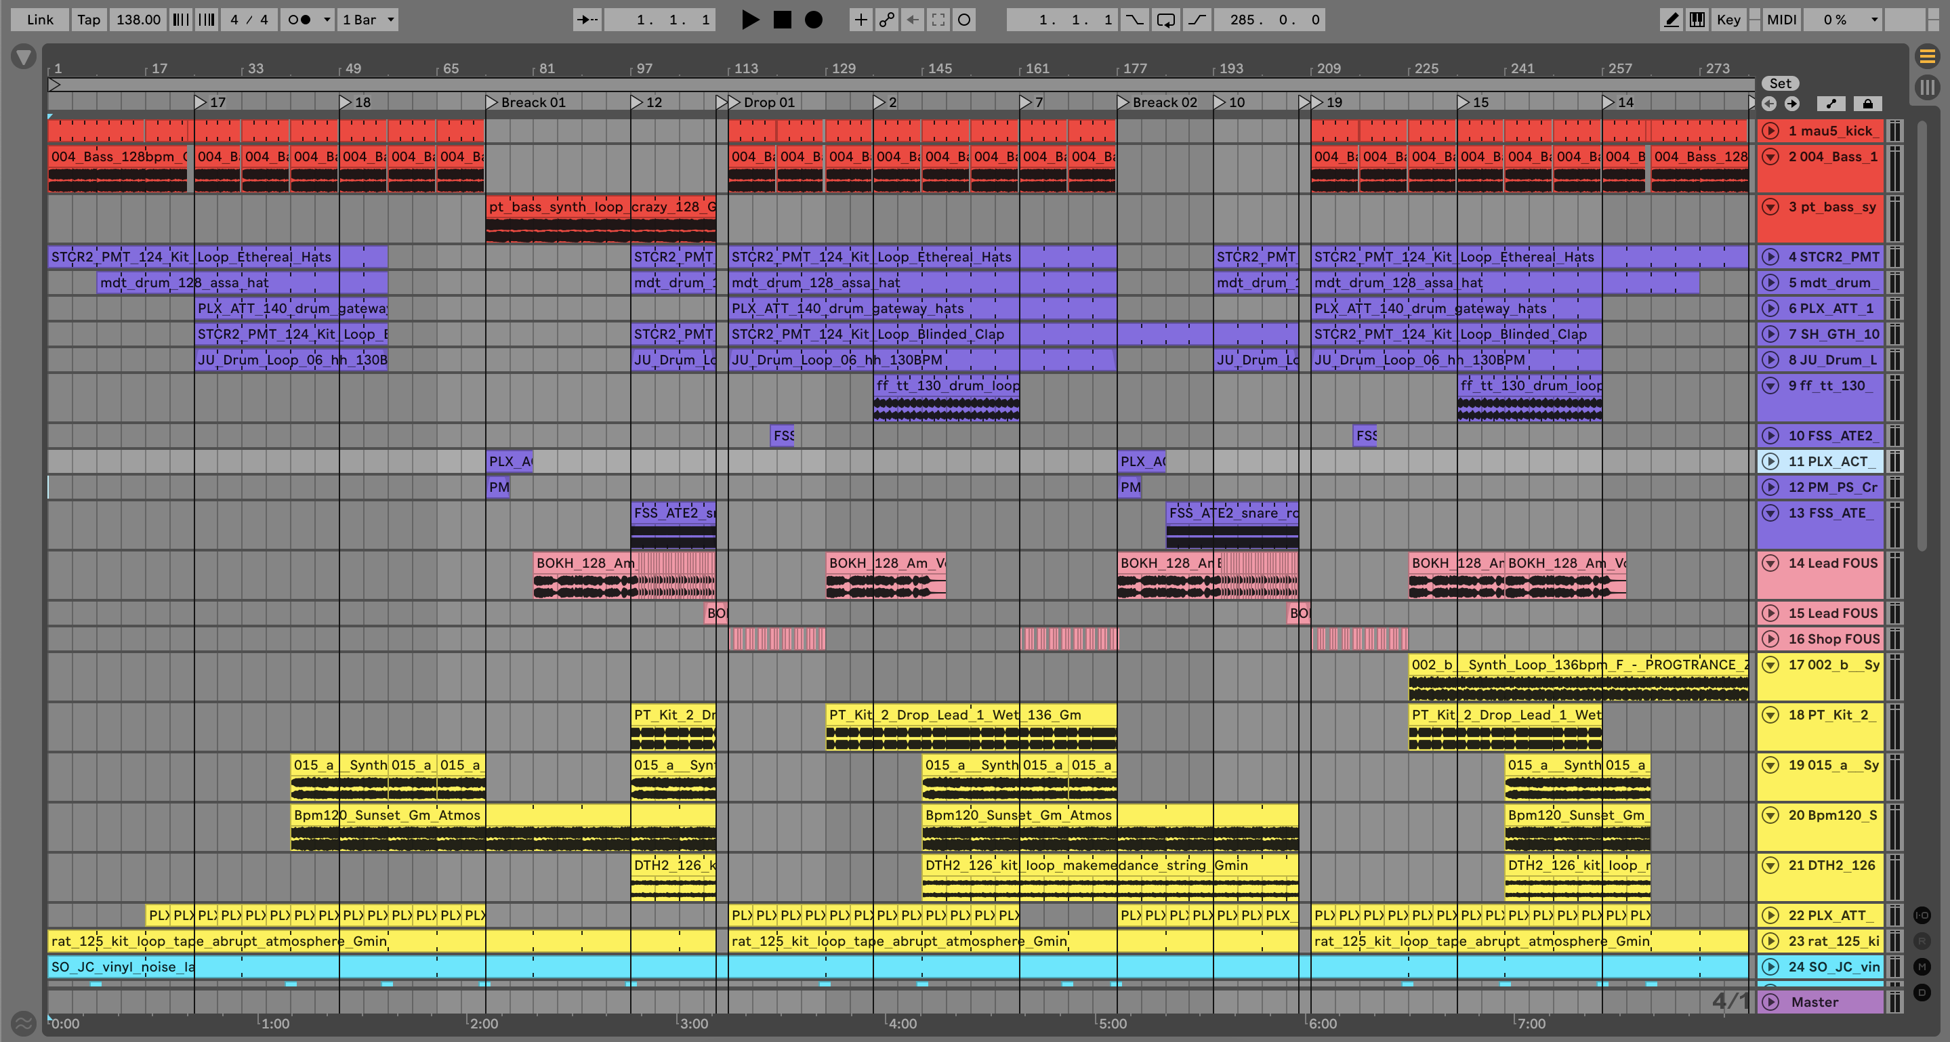
Task: Open the quantization 1 Bar dropdown
Action: pos(368,20)
